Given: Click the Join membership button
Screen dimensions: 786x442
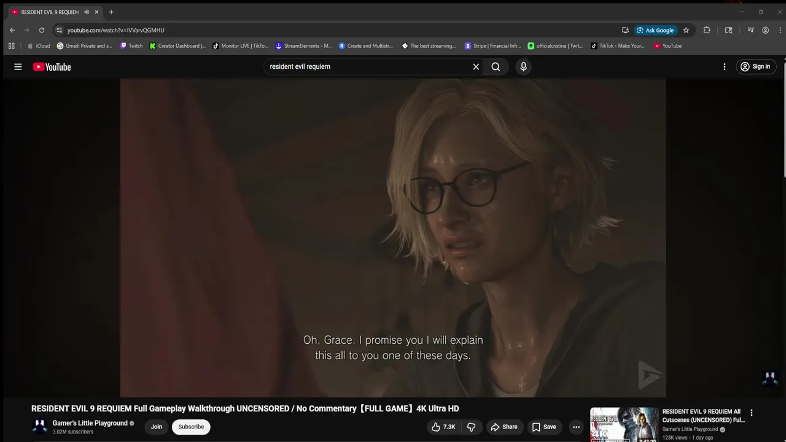Looking at the screenshot, I should pyautogui.click(x=157, y=427).
